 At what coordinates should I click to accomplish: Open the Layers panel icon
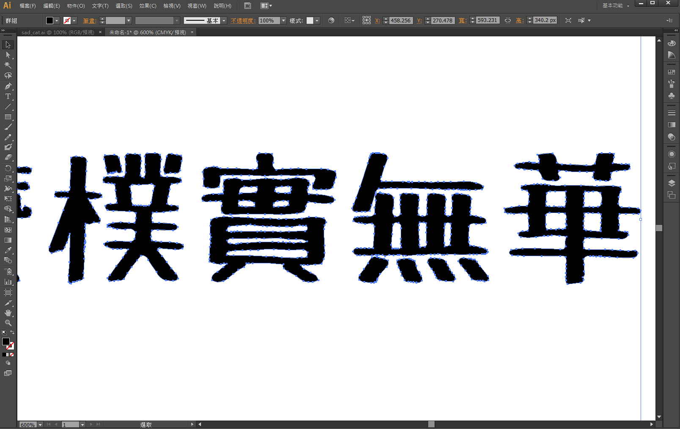pos(672,183)
